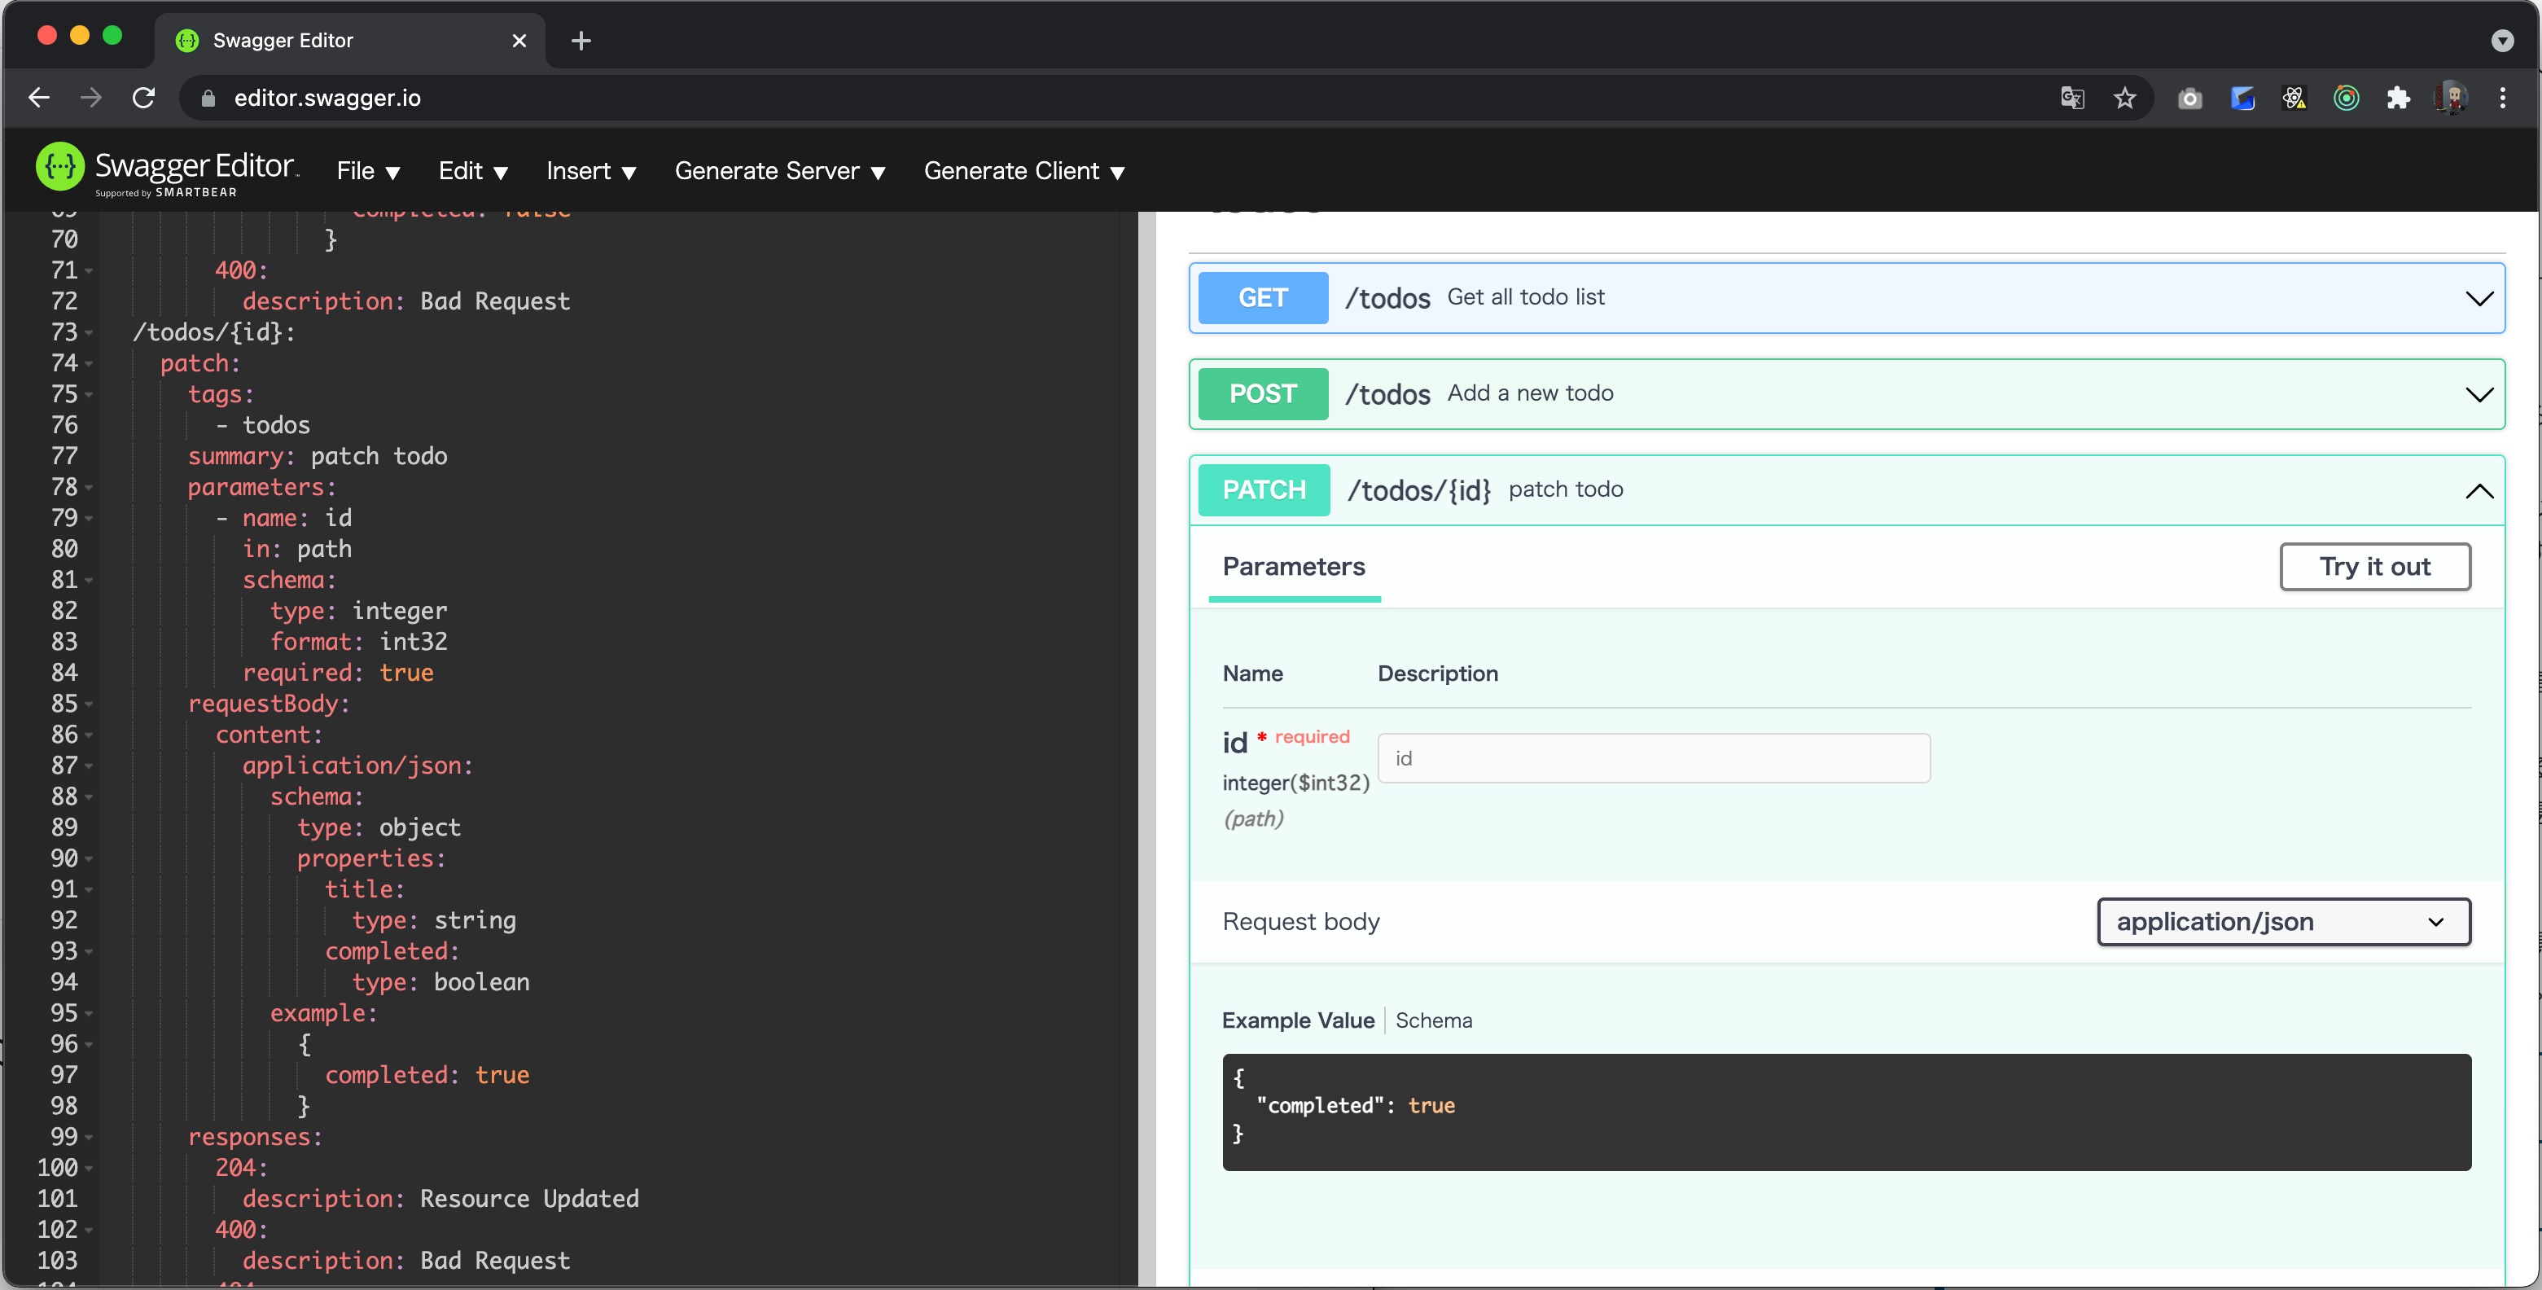Image resolution: width=2542 pixels, height=1290 pixels.
Task: Click the id parameter input field
Action: [1653, 758]
